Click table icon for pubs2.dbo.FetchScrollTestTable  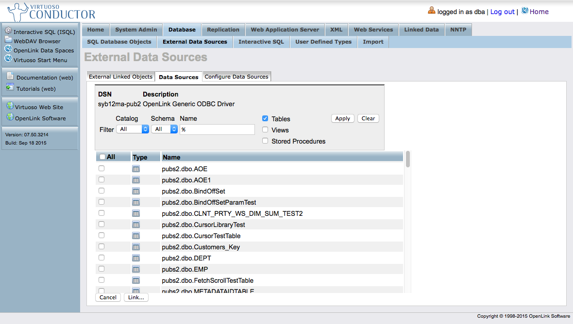pos(136,280)
